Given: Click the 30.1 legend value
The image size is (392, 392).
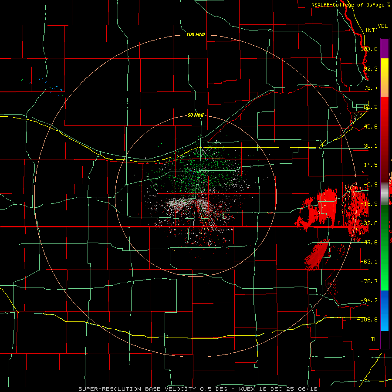Looking at the screenshot, I should pos(371,146).
